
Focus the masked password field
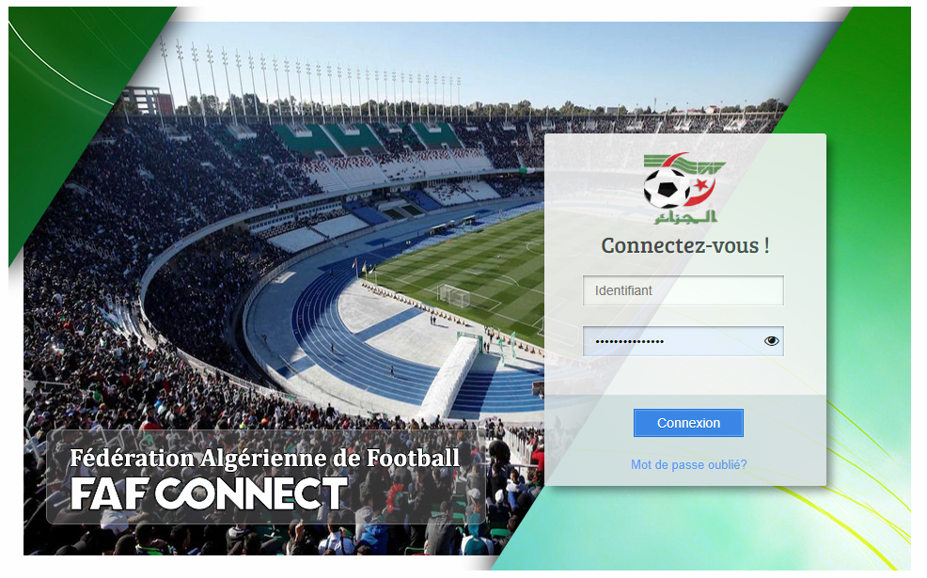click(683, 341)
